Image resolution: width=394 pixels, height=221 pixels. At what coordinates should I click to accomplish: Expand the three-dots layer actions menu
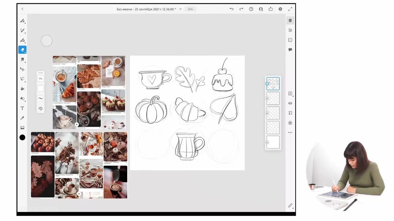[x=290, y=133]
